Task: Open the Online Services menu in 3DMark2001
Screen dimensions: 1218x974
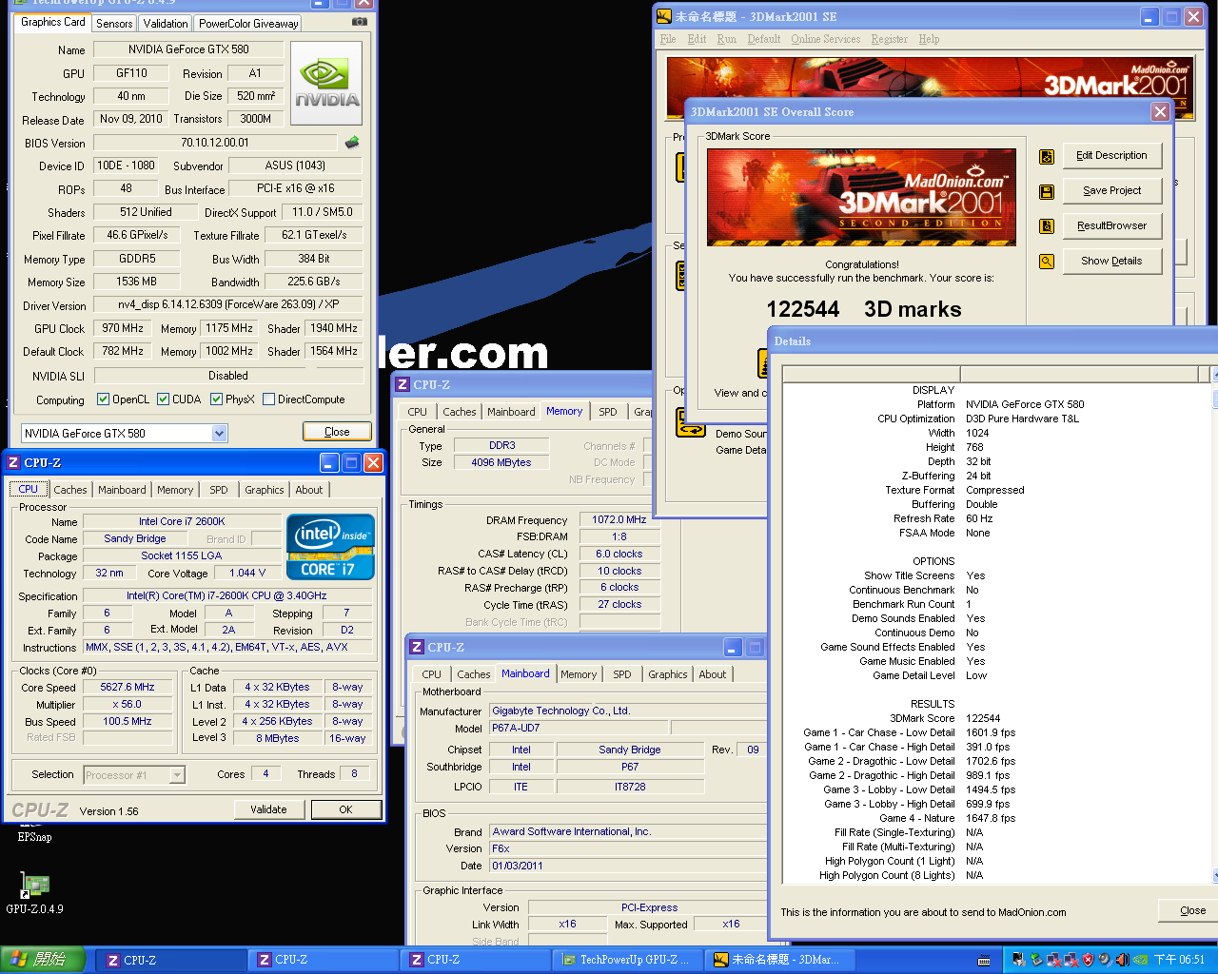Action: click(825, 39)
